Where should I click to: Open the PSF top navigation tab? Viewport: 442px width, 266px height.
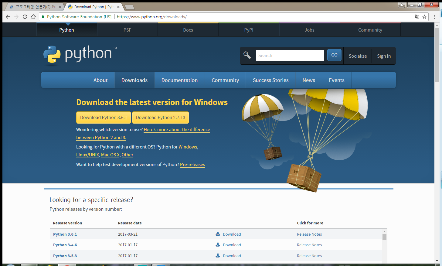[x=127, y=30]
